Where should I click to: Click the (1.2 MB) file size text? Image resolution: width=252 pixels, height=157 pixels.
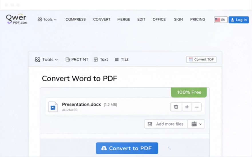(110, 105)
